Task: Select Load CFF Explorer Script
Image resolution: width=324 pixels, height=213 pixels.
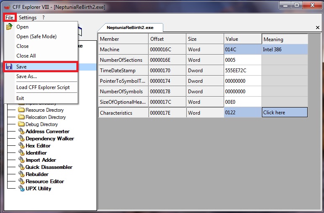Action: (x=41, y=87)
